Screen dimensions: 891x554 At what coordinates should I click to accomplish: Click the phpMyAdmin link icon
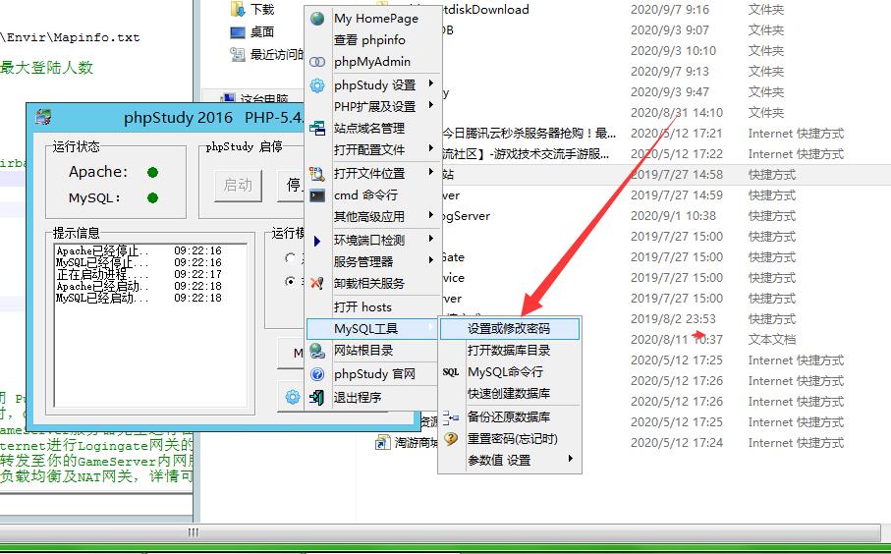tap(317, 62)
